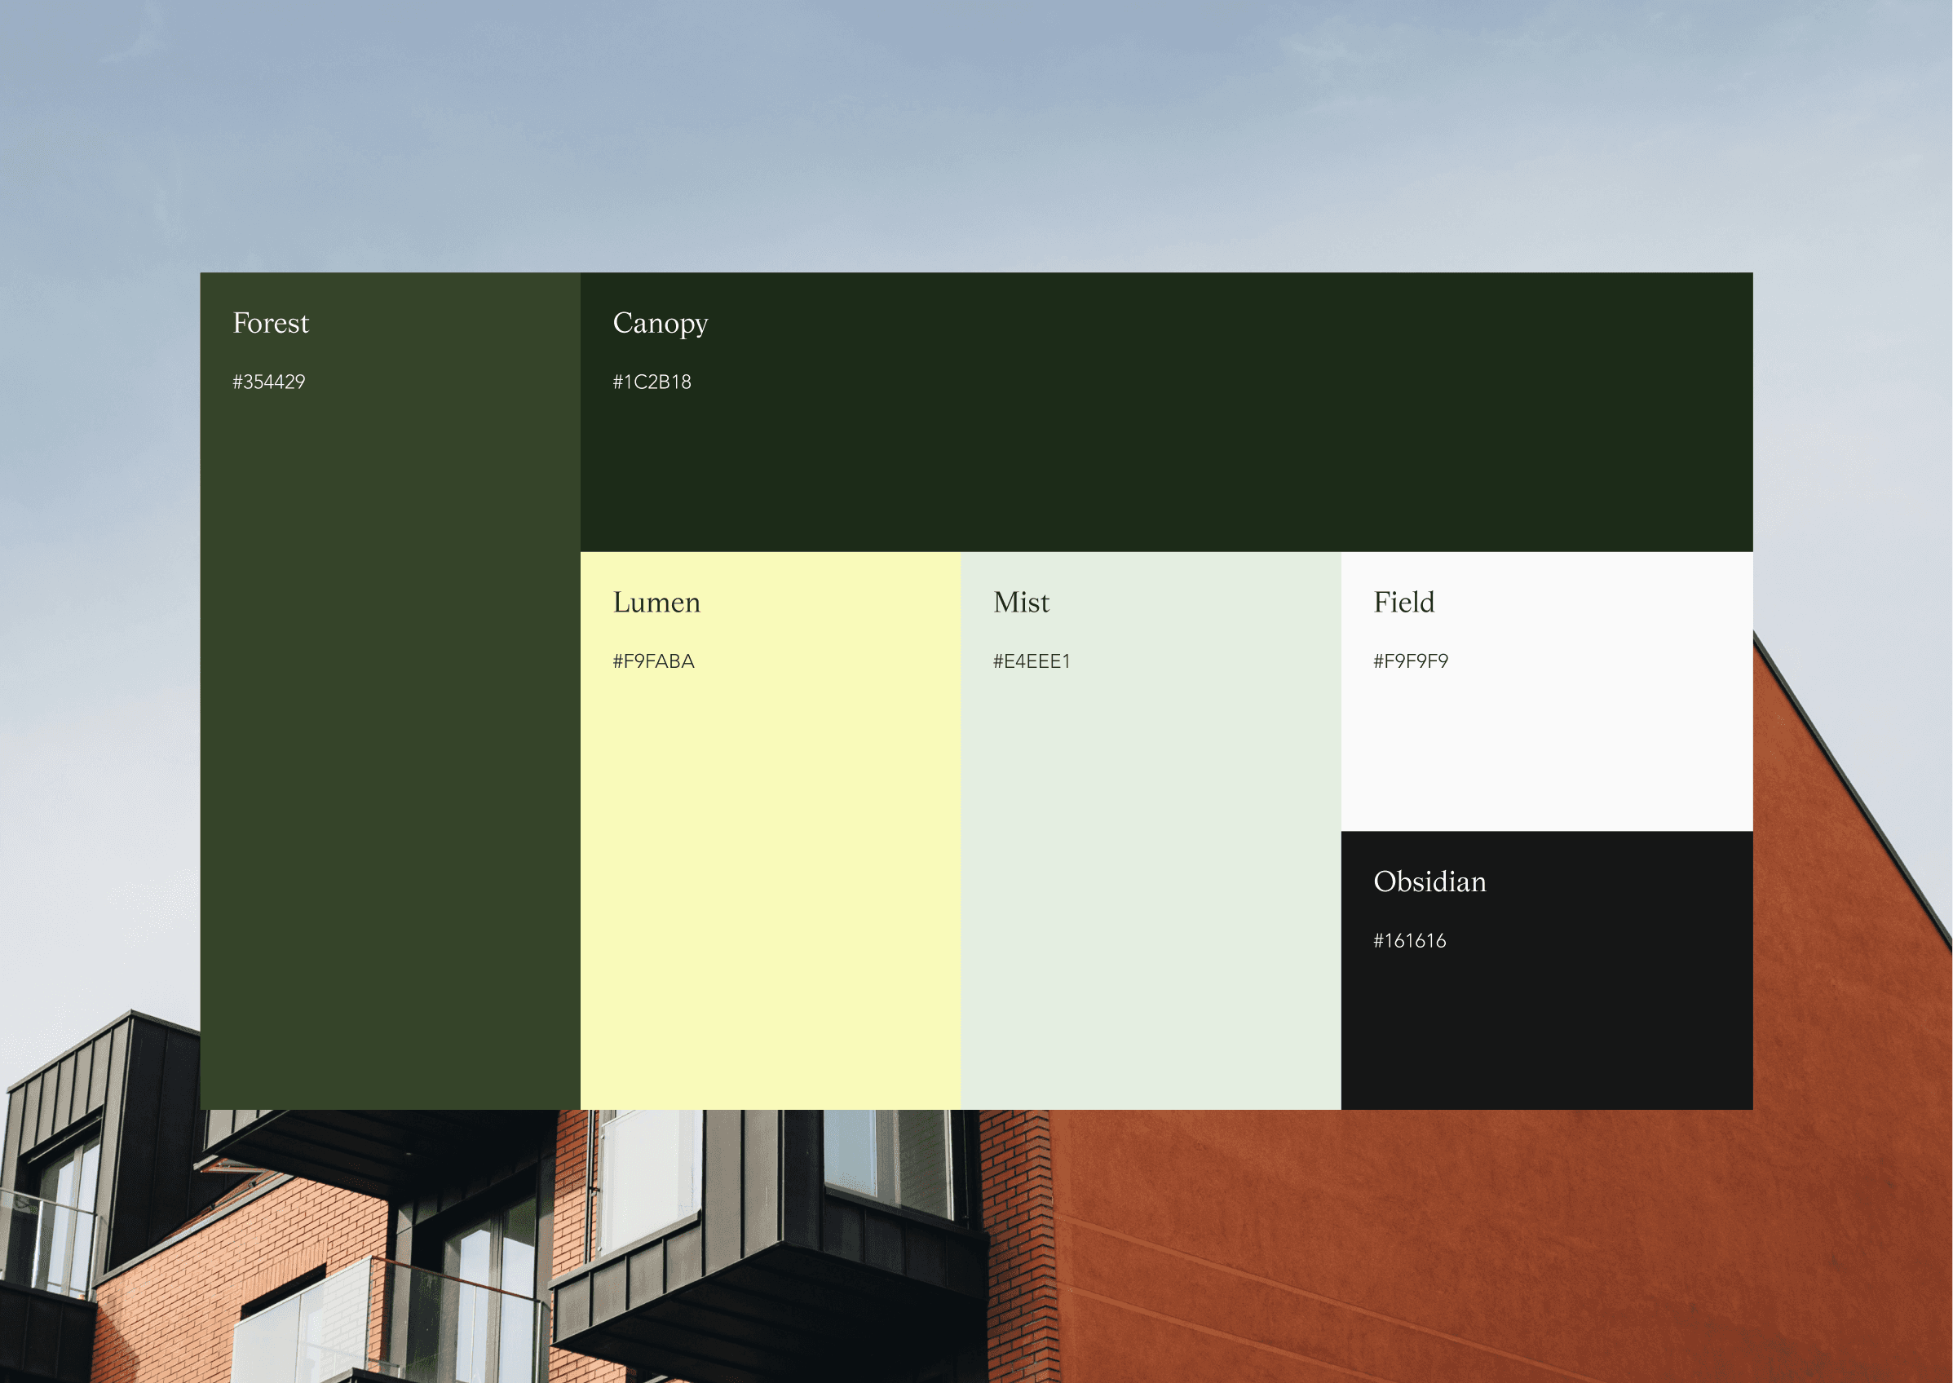This screenshot has height=1383, width=1953.
Task: Click the "Obsidian" heading
Action: (x=1429, y=882)
